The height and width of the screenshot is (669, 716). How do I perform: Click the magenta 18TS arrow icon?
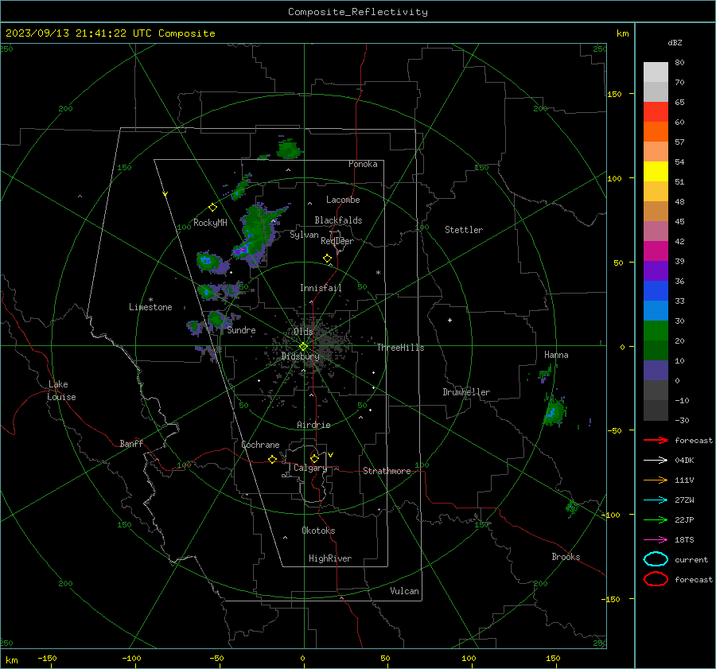(x=656, y=540)
